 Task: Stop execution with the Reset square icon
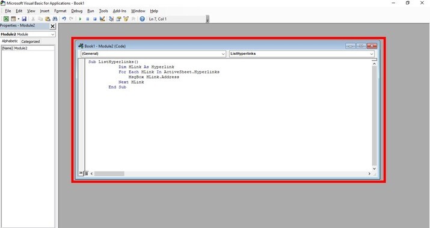[94, 19]
